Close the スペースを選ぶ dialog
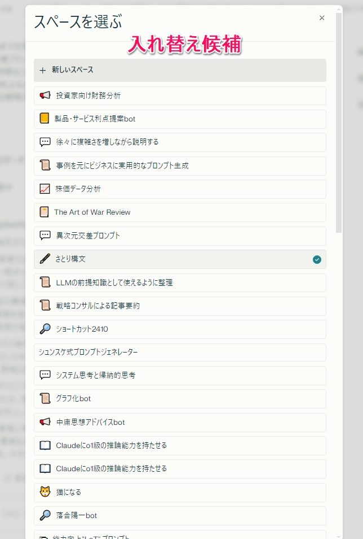This screenshot has height=539, width=363. click(x=322, y=18)
